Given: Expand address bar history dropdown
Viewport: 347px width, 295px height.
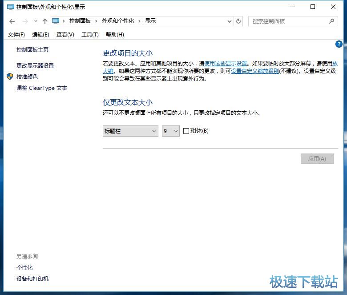Looking at the screenshot, I should click(x=230, y=21).
